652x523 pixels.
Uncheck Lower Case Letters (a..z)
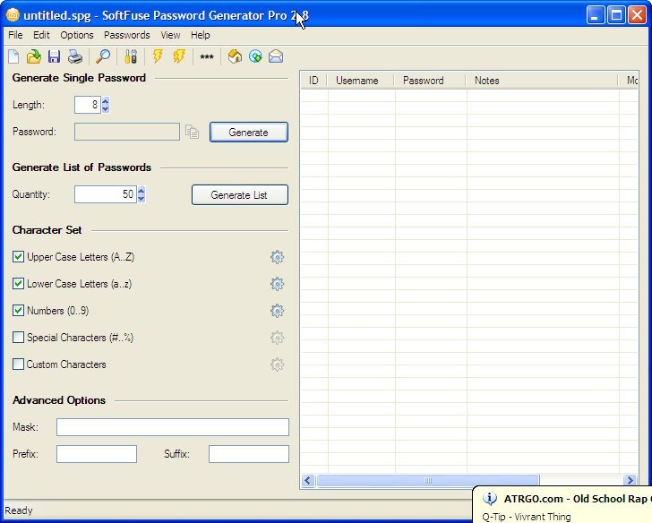18,284
